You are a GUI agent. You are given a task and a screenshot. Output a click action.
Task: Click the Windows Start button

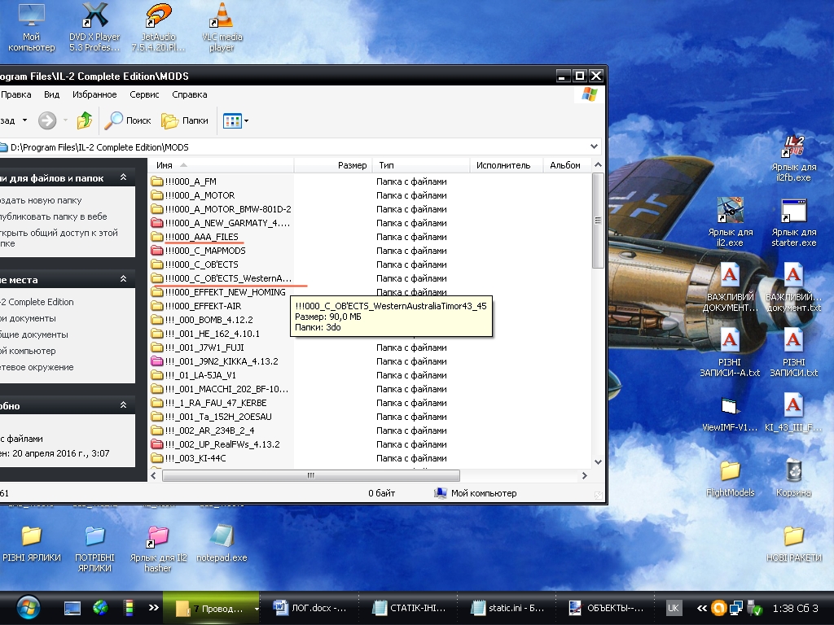coord(30,607)
